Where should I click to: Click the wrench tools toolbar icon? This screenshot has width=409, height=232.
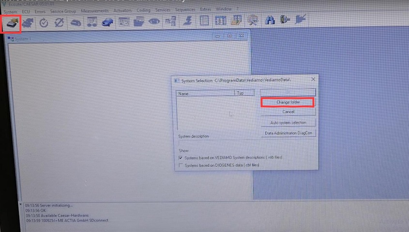click(252, 21)
